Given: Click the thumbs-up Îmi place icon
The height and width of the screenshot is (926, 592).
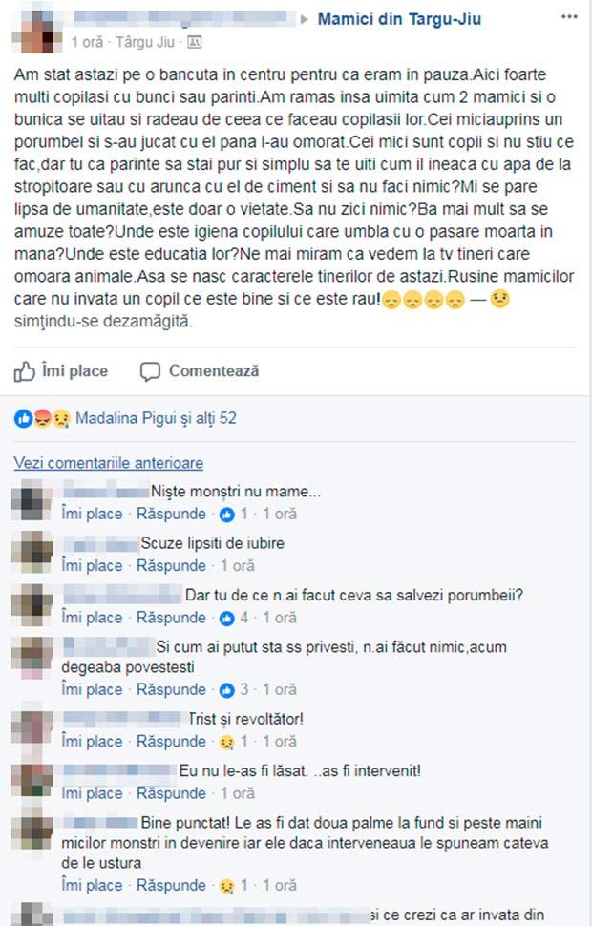Looking at the screenshot, I should pos(24,371).
